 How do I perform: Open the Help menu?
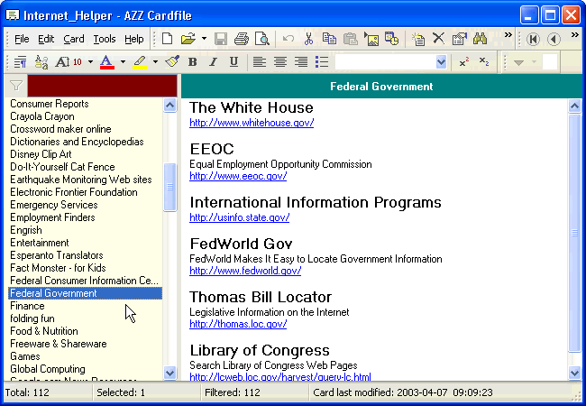[x=134, y=39]
